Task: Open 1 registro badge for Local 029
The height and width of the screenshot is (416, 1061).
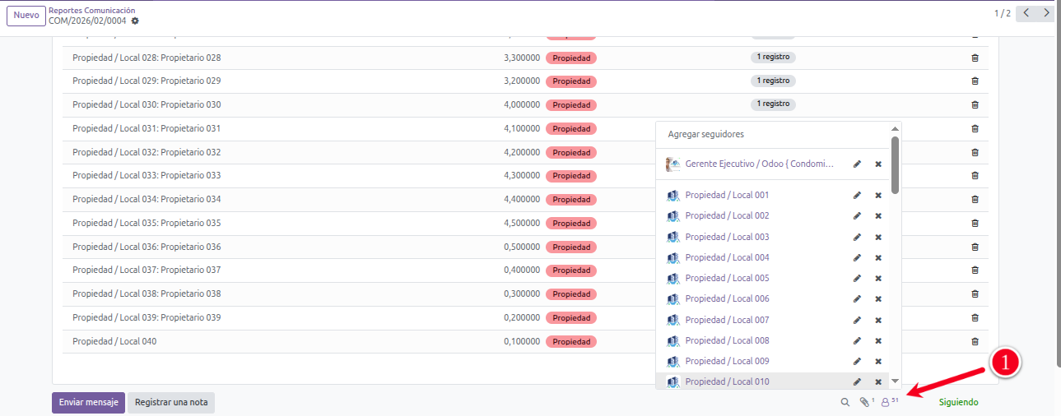Action: tap(772, 81)
